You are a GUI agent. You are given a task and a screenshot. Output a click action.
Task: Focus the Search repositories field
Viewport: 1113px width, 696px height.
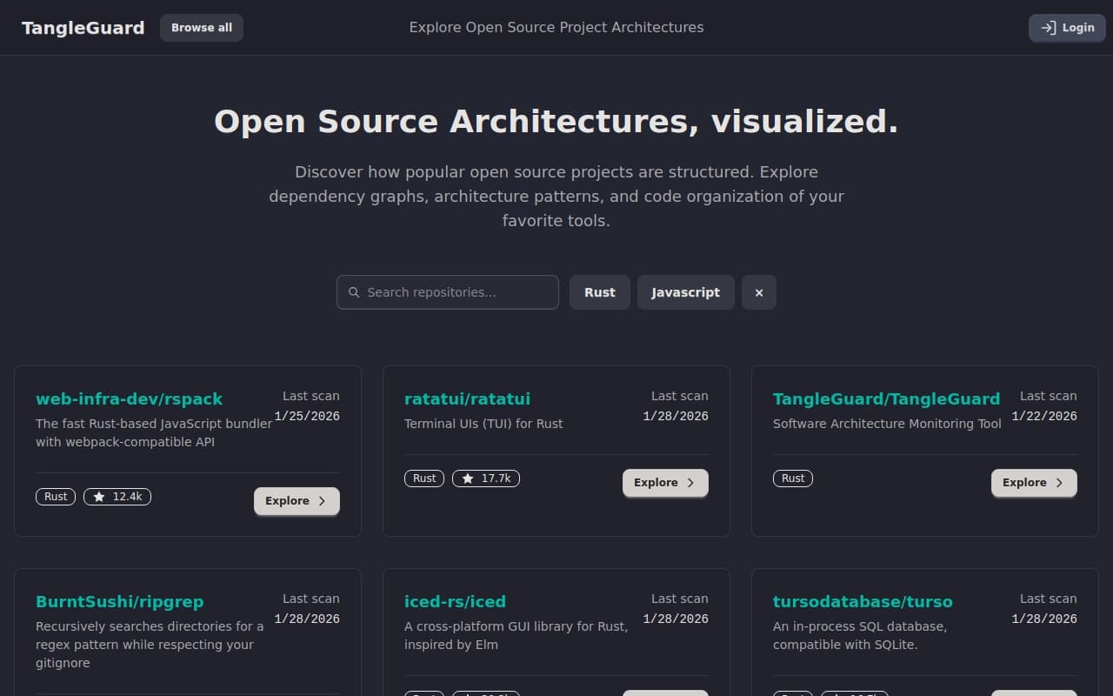[457, 292]
